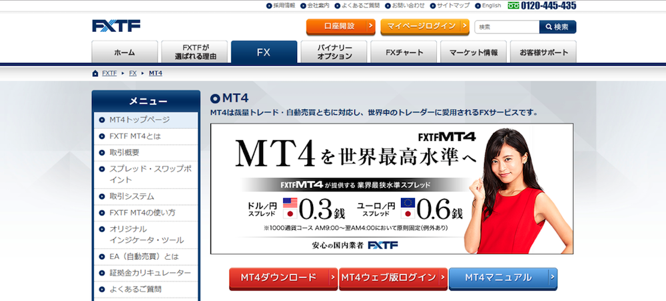The width and height of the screenshot is (666, 301).
Task: Click the bullet icon beside English
Action: (478, 6)
